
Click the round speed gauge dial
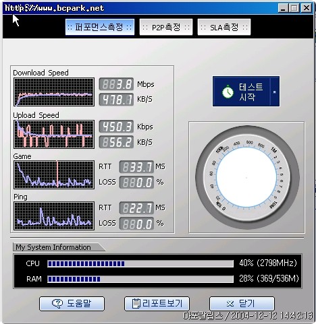click(x=247, y=177)
